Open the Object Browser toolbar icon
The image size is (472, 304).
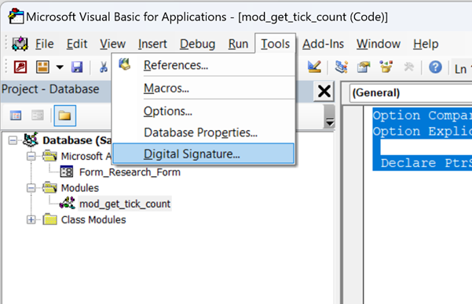point(386,67)
